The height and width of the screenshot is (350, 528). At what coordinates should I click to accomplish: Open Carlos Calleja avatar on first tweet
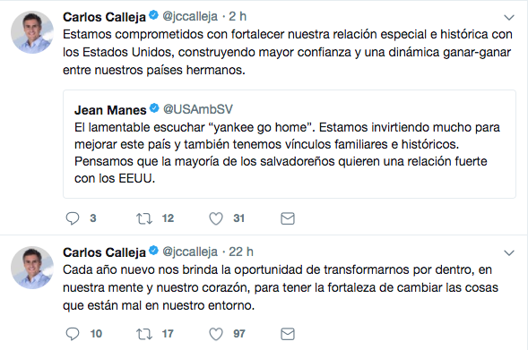32,32
